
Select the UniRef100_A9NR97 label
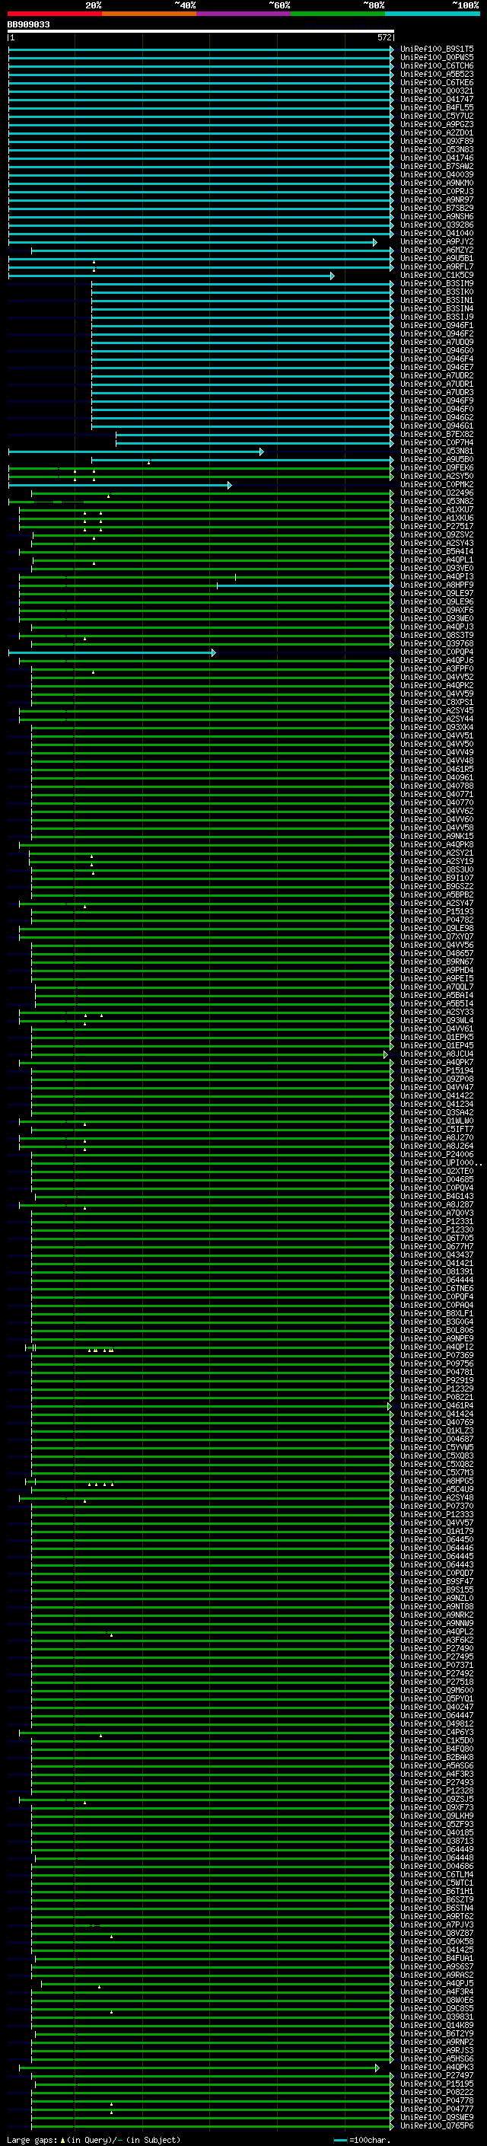pyautogui.click(x=436, y=201)
